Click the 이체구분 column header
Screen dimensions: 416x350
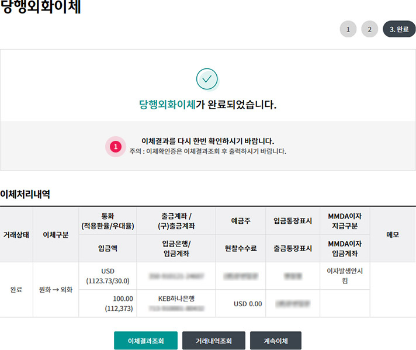pyautogui.click(x=56, y=234)
